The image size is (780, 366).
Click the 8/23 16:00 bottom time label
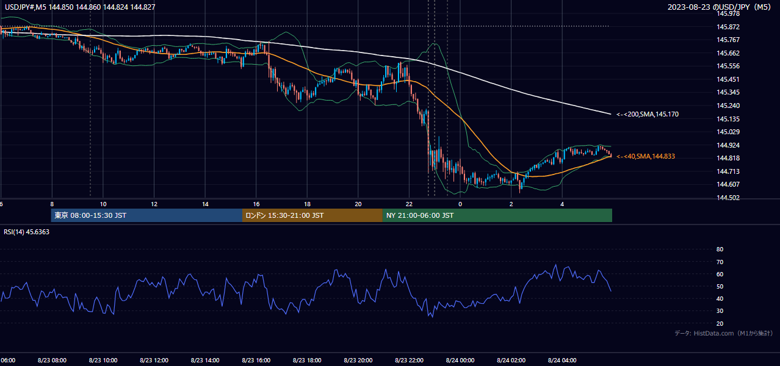256,360
